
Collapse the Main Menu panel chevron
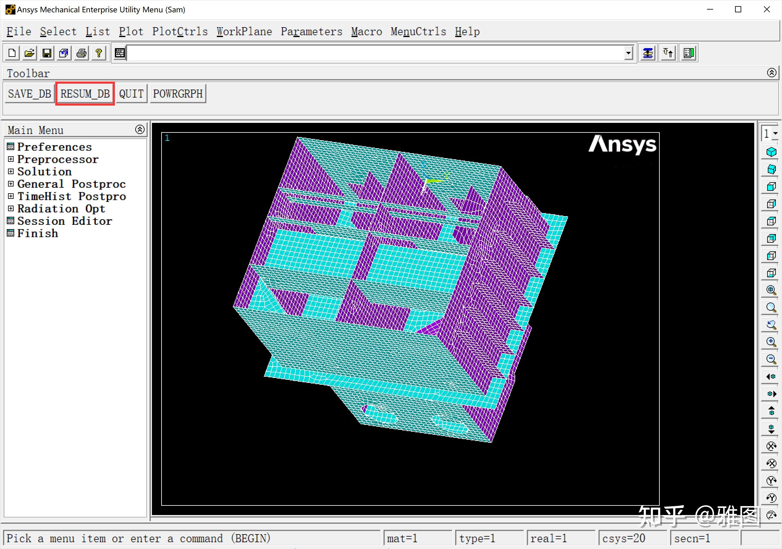tap(140, 129)
